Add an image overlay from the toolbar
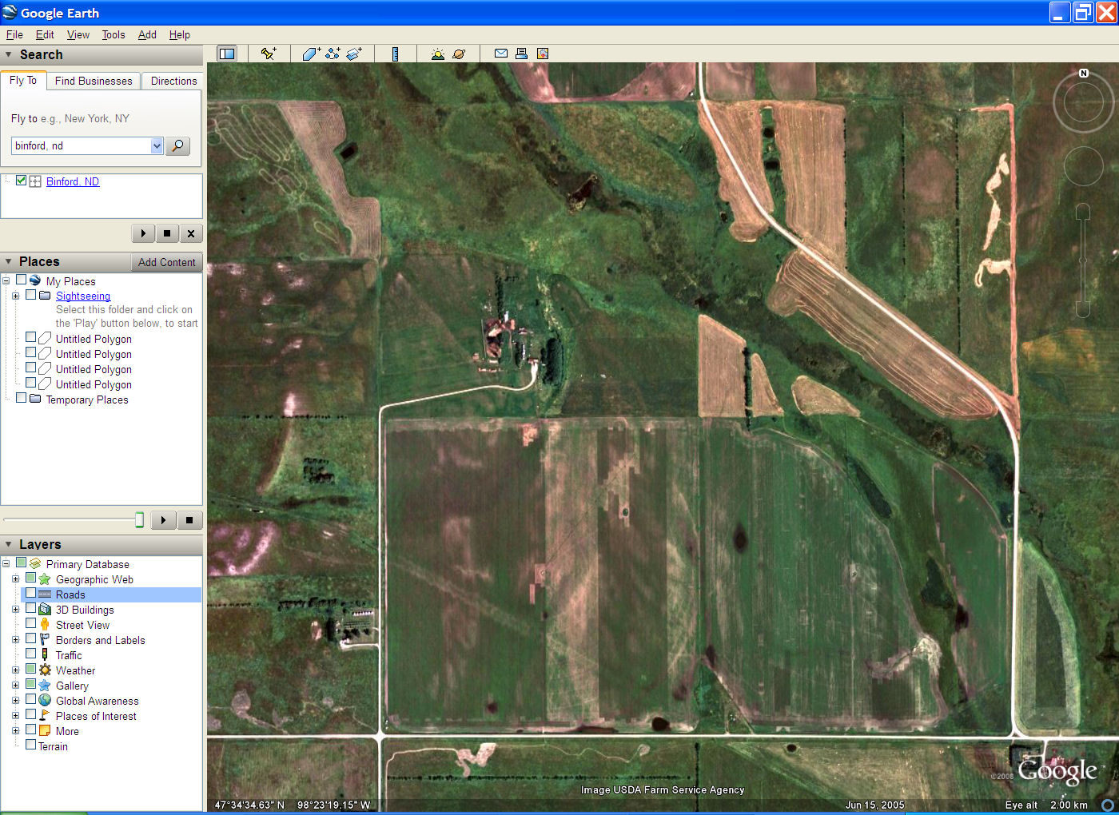The width and height of the screenshot is (1119, 815). [x=354, y=54]
